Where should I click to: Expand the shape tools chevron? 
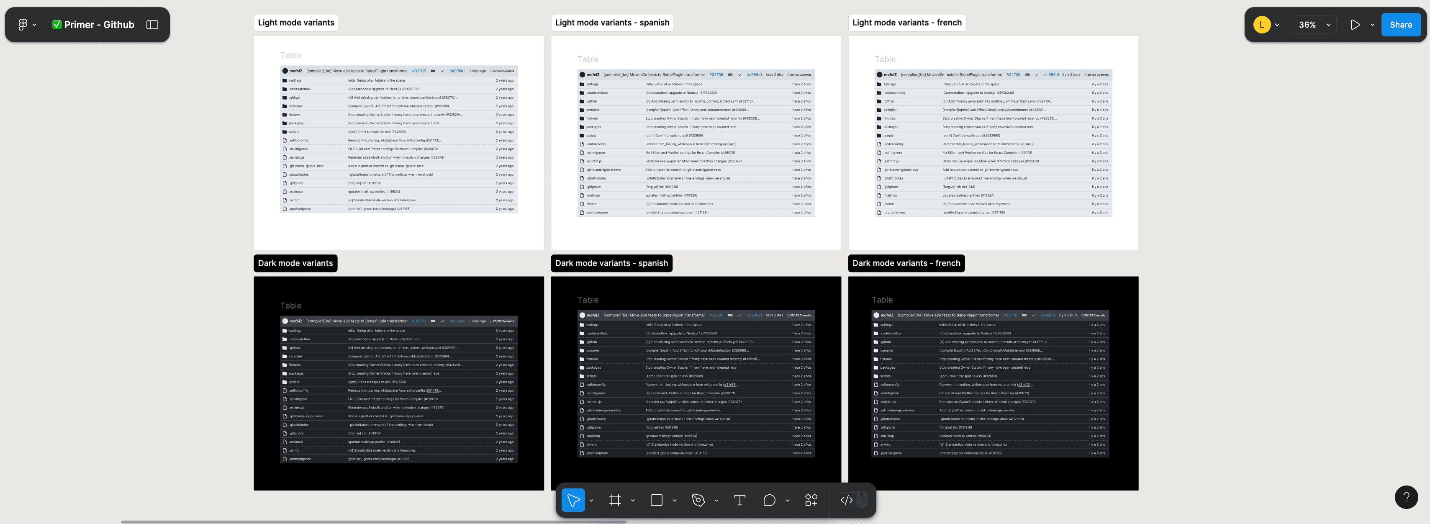(675, 501)
